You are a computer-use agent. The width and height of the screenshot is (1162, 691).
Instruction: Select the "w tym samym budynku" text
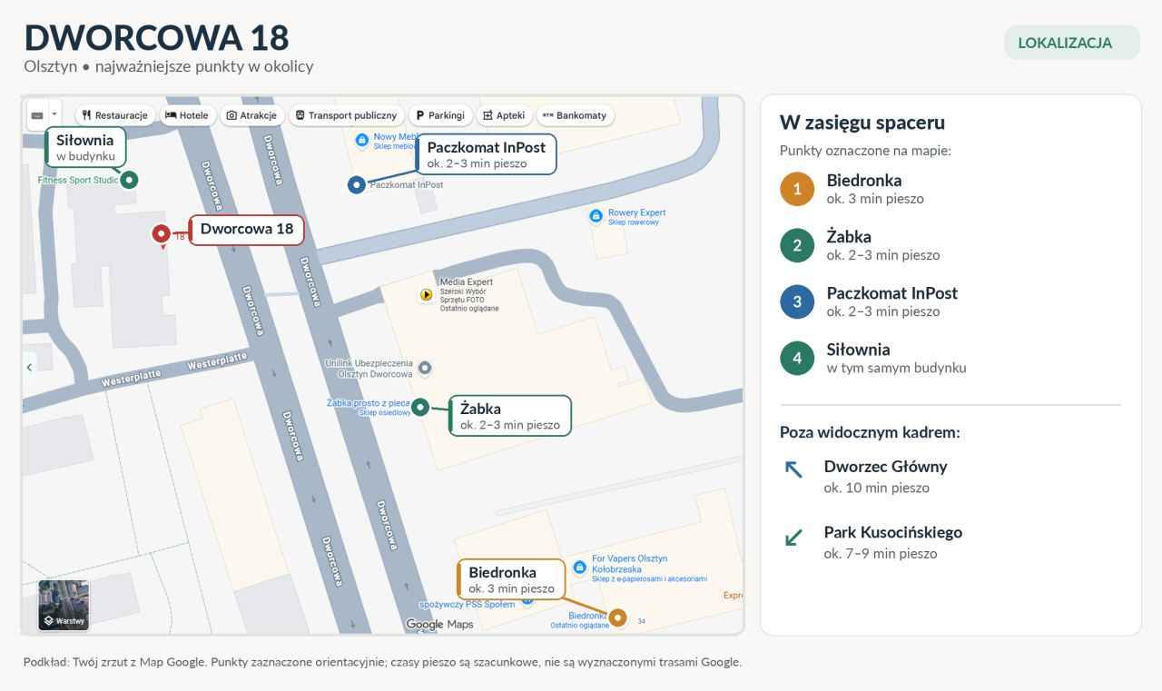click(896, 368)
